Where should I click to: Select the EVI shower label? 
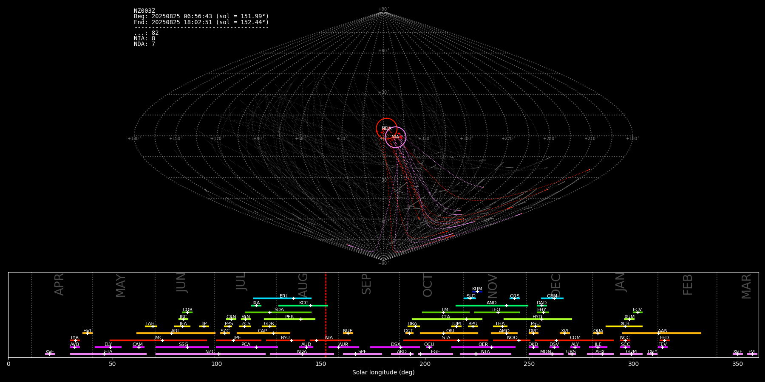pyautogui.click(x=752, y=352)
